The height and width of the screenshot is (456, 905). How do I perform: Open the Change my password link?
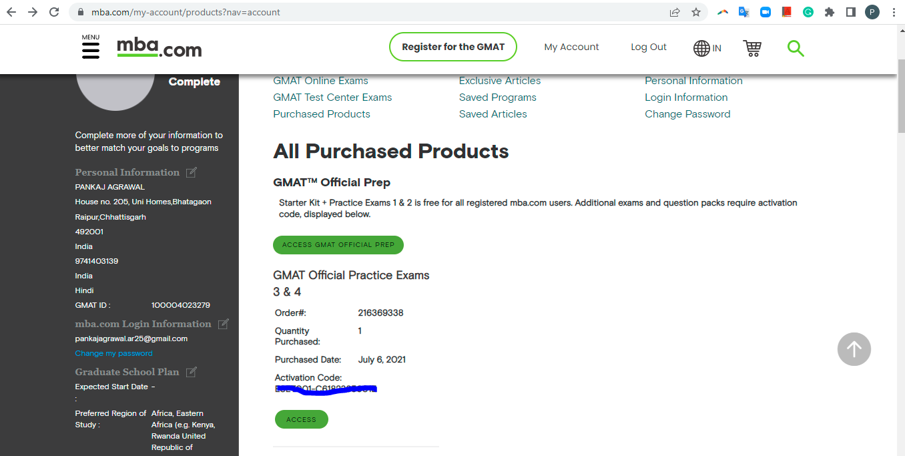coord(113,353)
